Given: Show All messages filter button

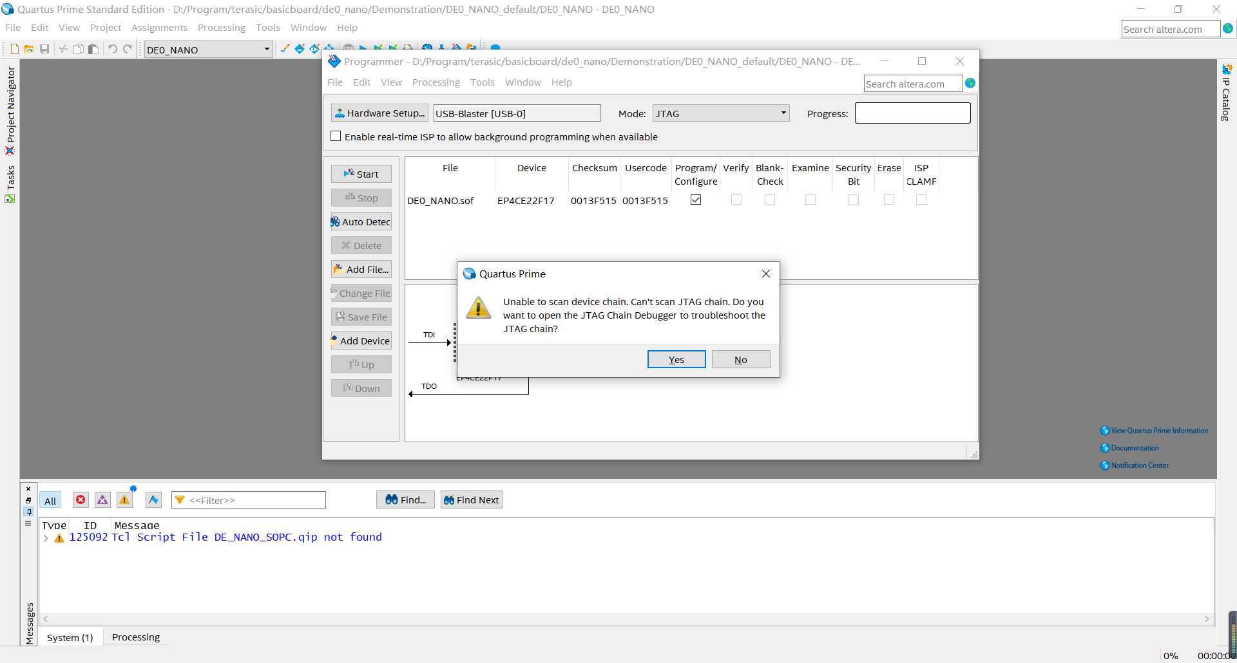Looking at the screenshot, I should pyautogui.click(x=50, y=500).
